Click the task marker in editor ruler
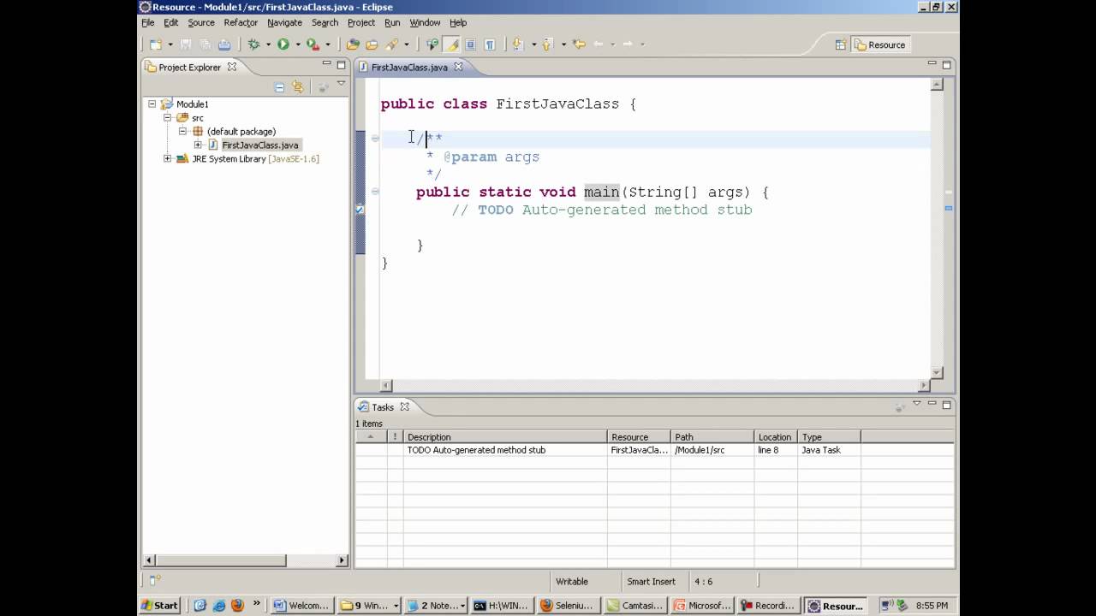This screenshot has height=616, width=1096. [x=360, y=210]
